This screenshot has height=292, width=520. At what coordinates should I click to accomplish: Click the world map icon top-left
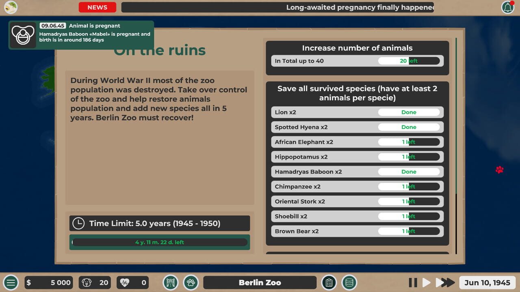pos(11,7)
